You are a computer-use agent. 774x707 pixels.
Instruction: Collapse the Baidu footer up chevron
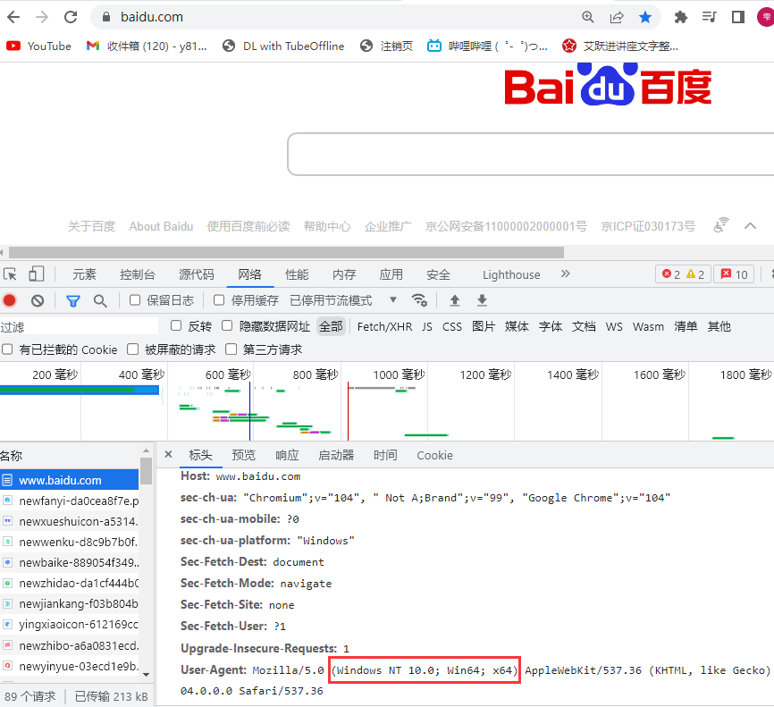pyautogui.click(x=750, y=226)
